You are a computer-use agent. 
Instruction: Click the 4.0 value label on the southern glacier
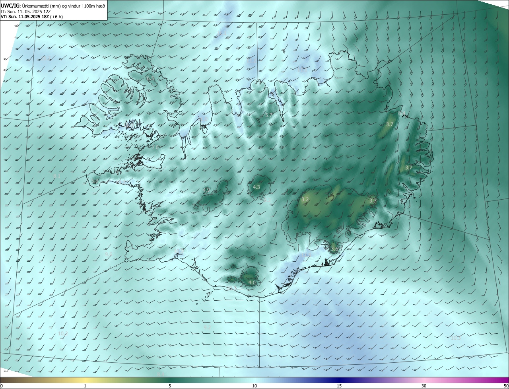pos(252,282)
